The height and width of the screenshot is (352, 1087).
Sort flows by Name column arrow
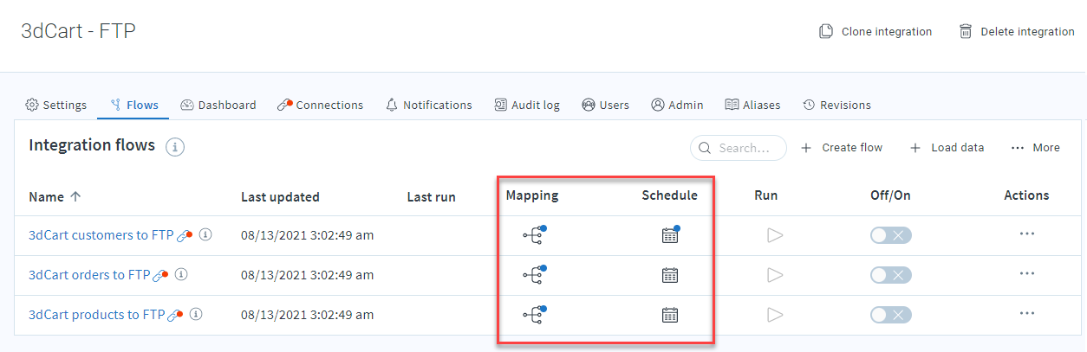pyautogui.click(x=75, y=197)
